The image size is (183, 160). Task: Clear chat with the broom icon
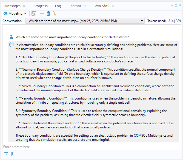coord(55,13)
